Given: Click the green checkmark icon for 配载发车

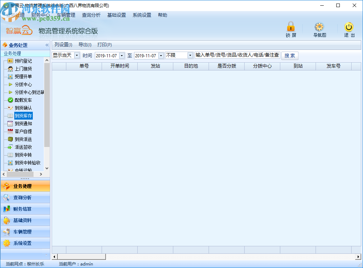Looking at the screenshot, I should point(10,100).
